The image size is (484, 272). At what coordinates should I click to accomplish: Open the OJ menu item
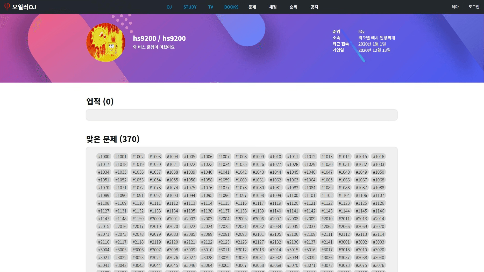pyautogui.click(x=169, y=7)
